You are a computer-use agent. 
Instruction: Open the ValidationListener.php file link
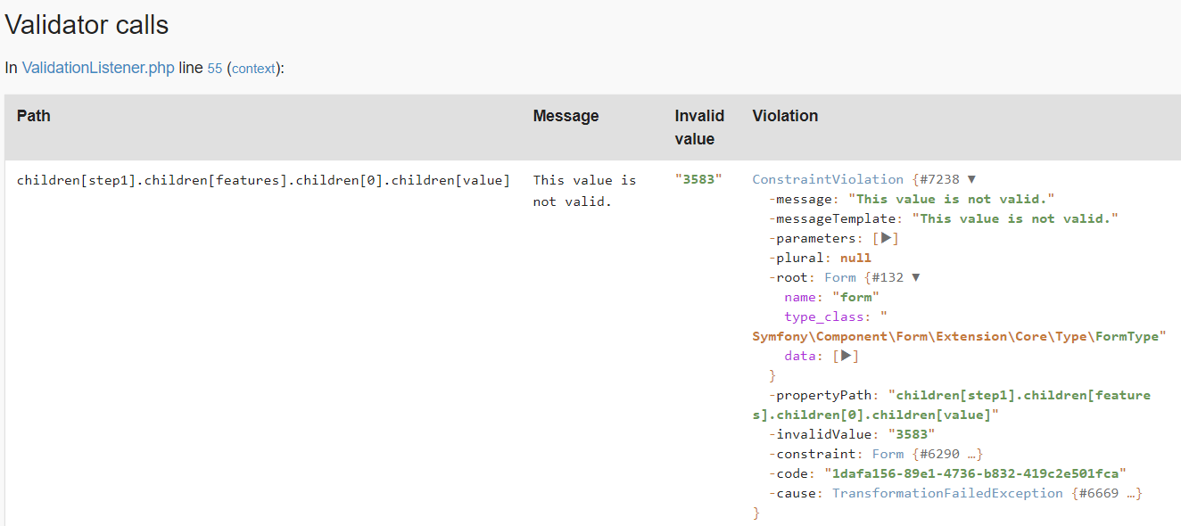click(x=98, y=68)
